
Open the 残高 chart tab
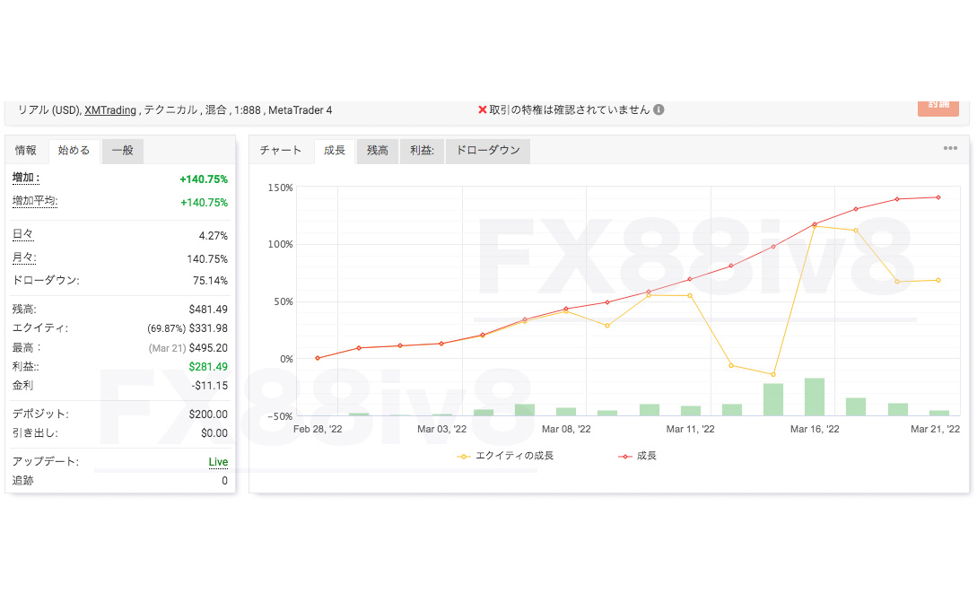click(x=378, y=150)
